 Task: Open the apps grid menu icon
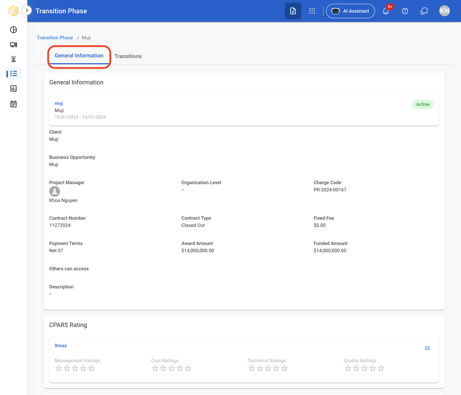point(312,11)
